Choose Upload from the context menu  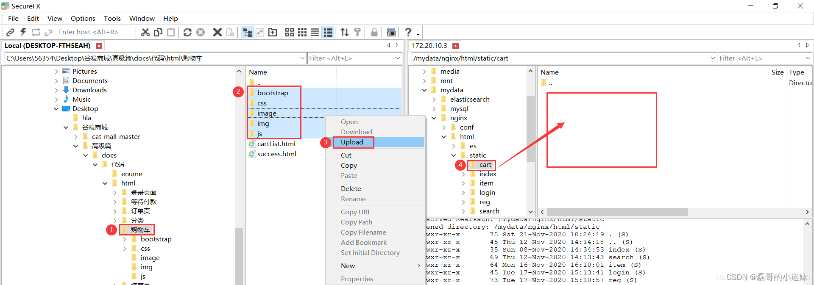point(375,142)
